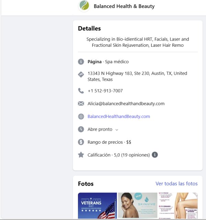
Task: Expand the Abre pronto hours chevron
Action: (117, 130)
